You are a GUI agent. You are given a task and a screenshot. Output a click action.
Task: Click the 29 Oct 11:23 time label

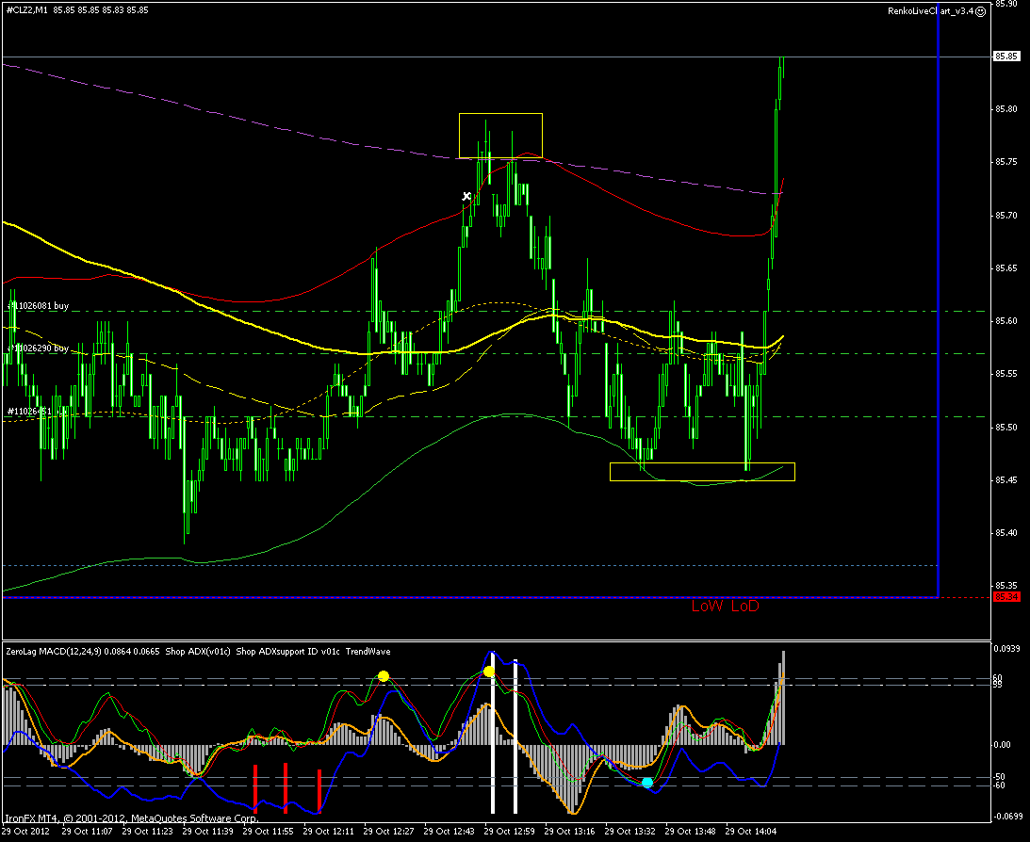tap(147, 832)
